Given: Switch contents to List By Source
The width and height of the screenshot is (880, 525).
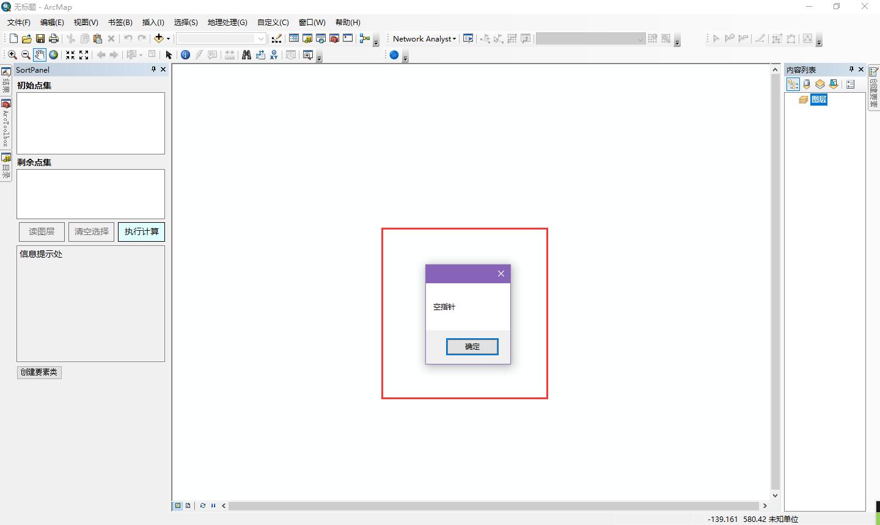Looking at the screenshot, I should point(807,84).
